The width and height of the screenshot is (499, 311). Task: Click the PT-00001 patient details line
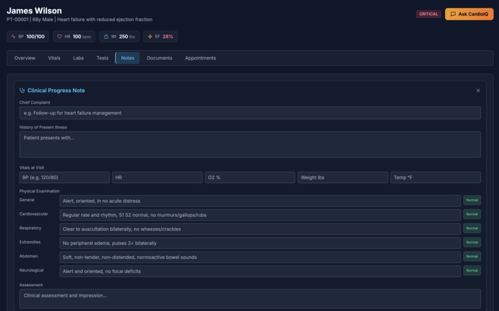(80, 19)
